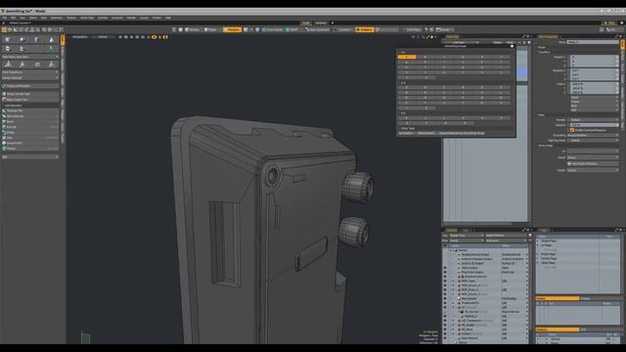
Task: Toggle visibility of Base Material layer
Action: tap(445, 338)
